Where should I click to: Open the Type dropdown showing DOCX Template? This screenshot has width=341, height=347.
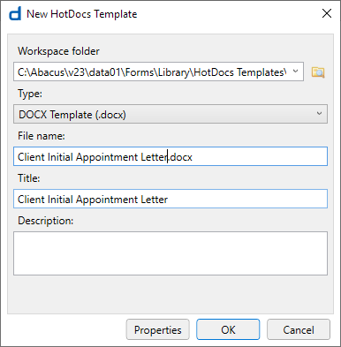[170, 114]
